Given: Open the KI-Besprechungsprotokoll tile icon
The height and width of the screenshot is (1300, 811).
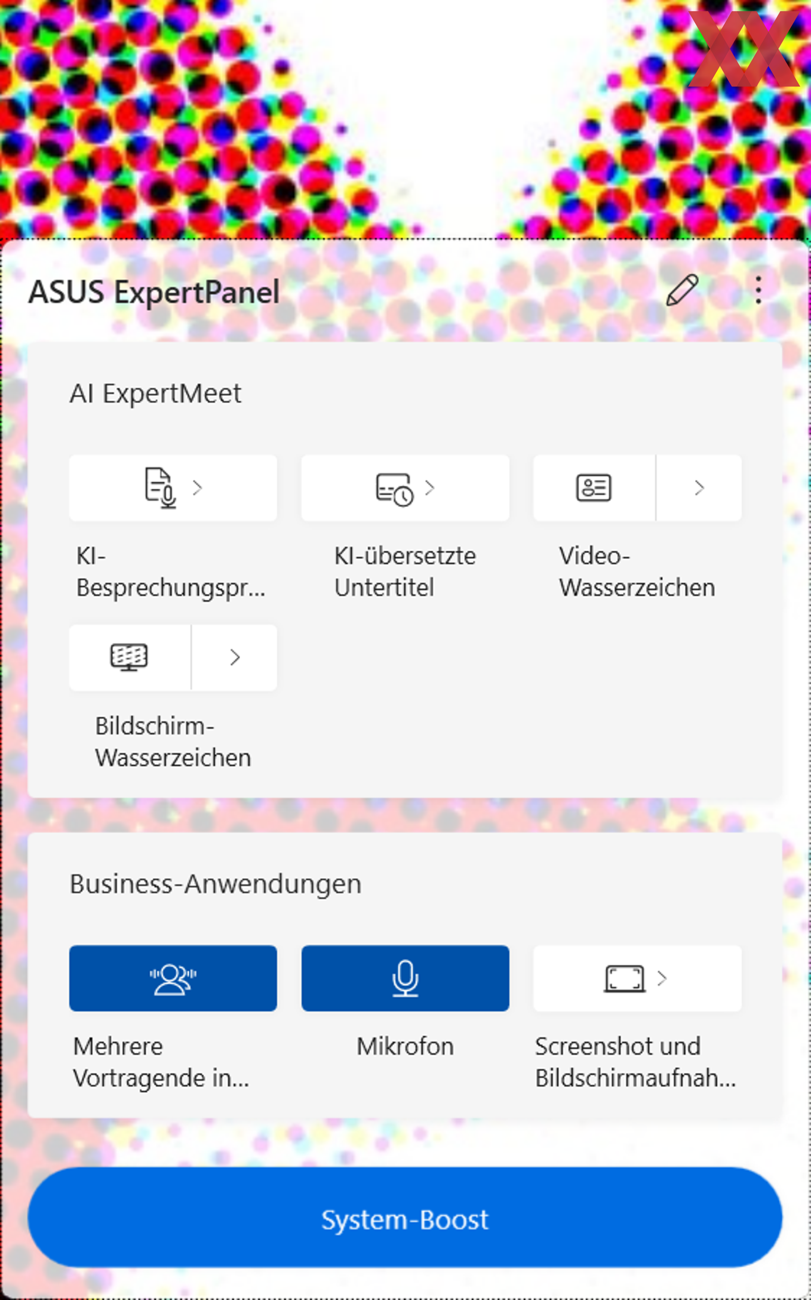Looking at the screenshot, I should click(x=173, y=487).
